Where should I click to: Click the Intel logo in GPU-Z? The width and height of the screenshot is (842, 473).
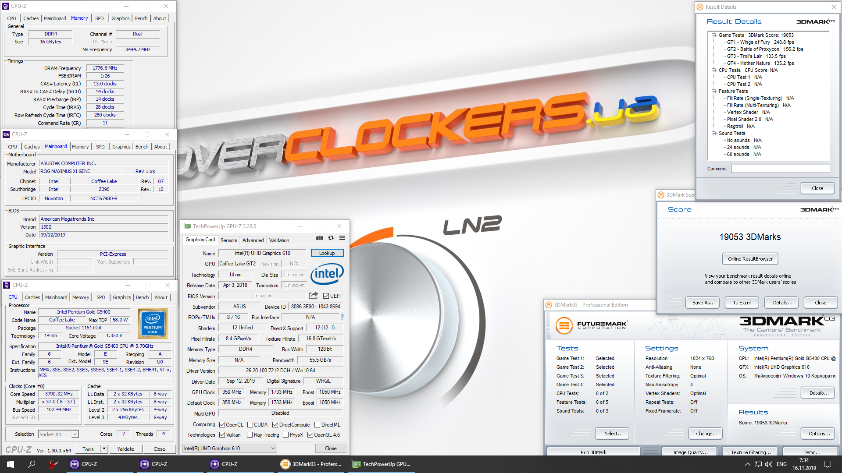327,274
